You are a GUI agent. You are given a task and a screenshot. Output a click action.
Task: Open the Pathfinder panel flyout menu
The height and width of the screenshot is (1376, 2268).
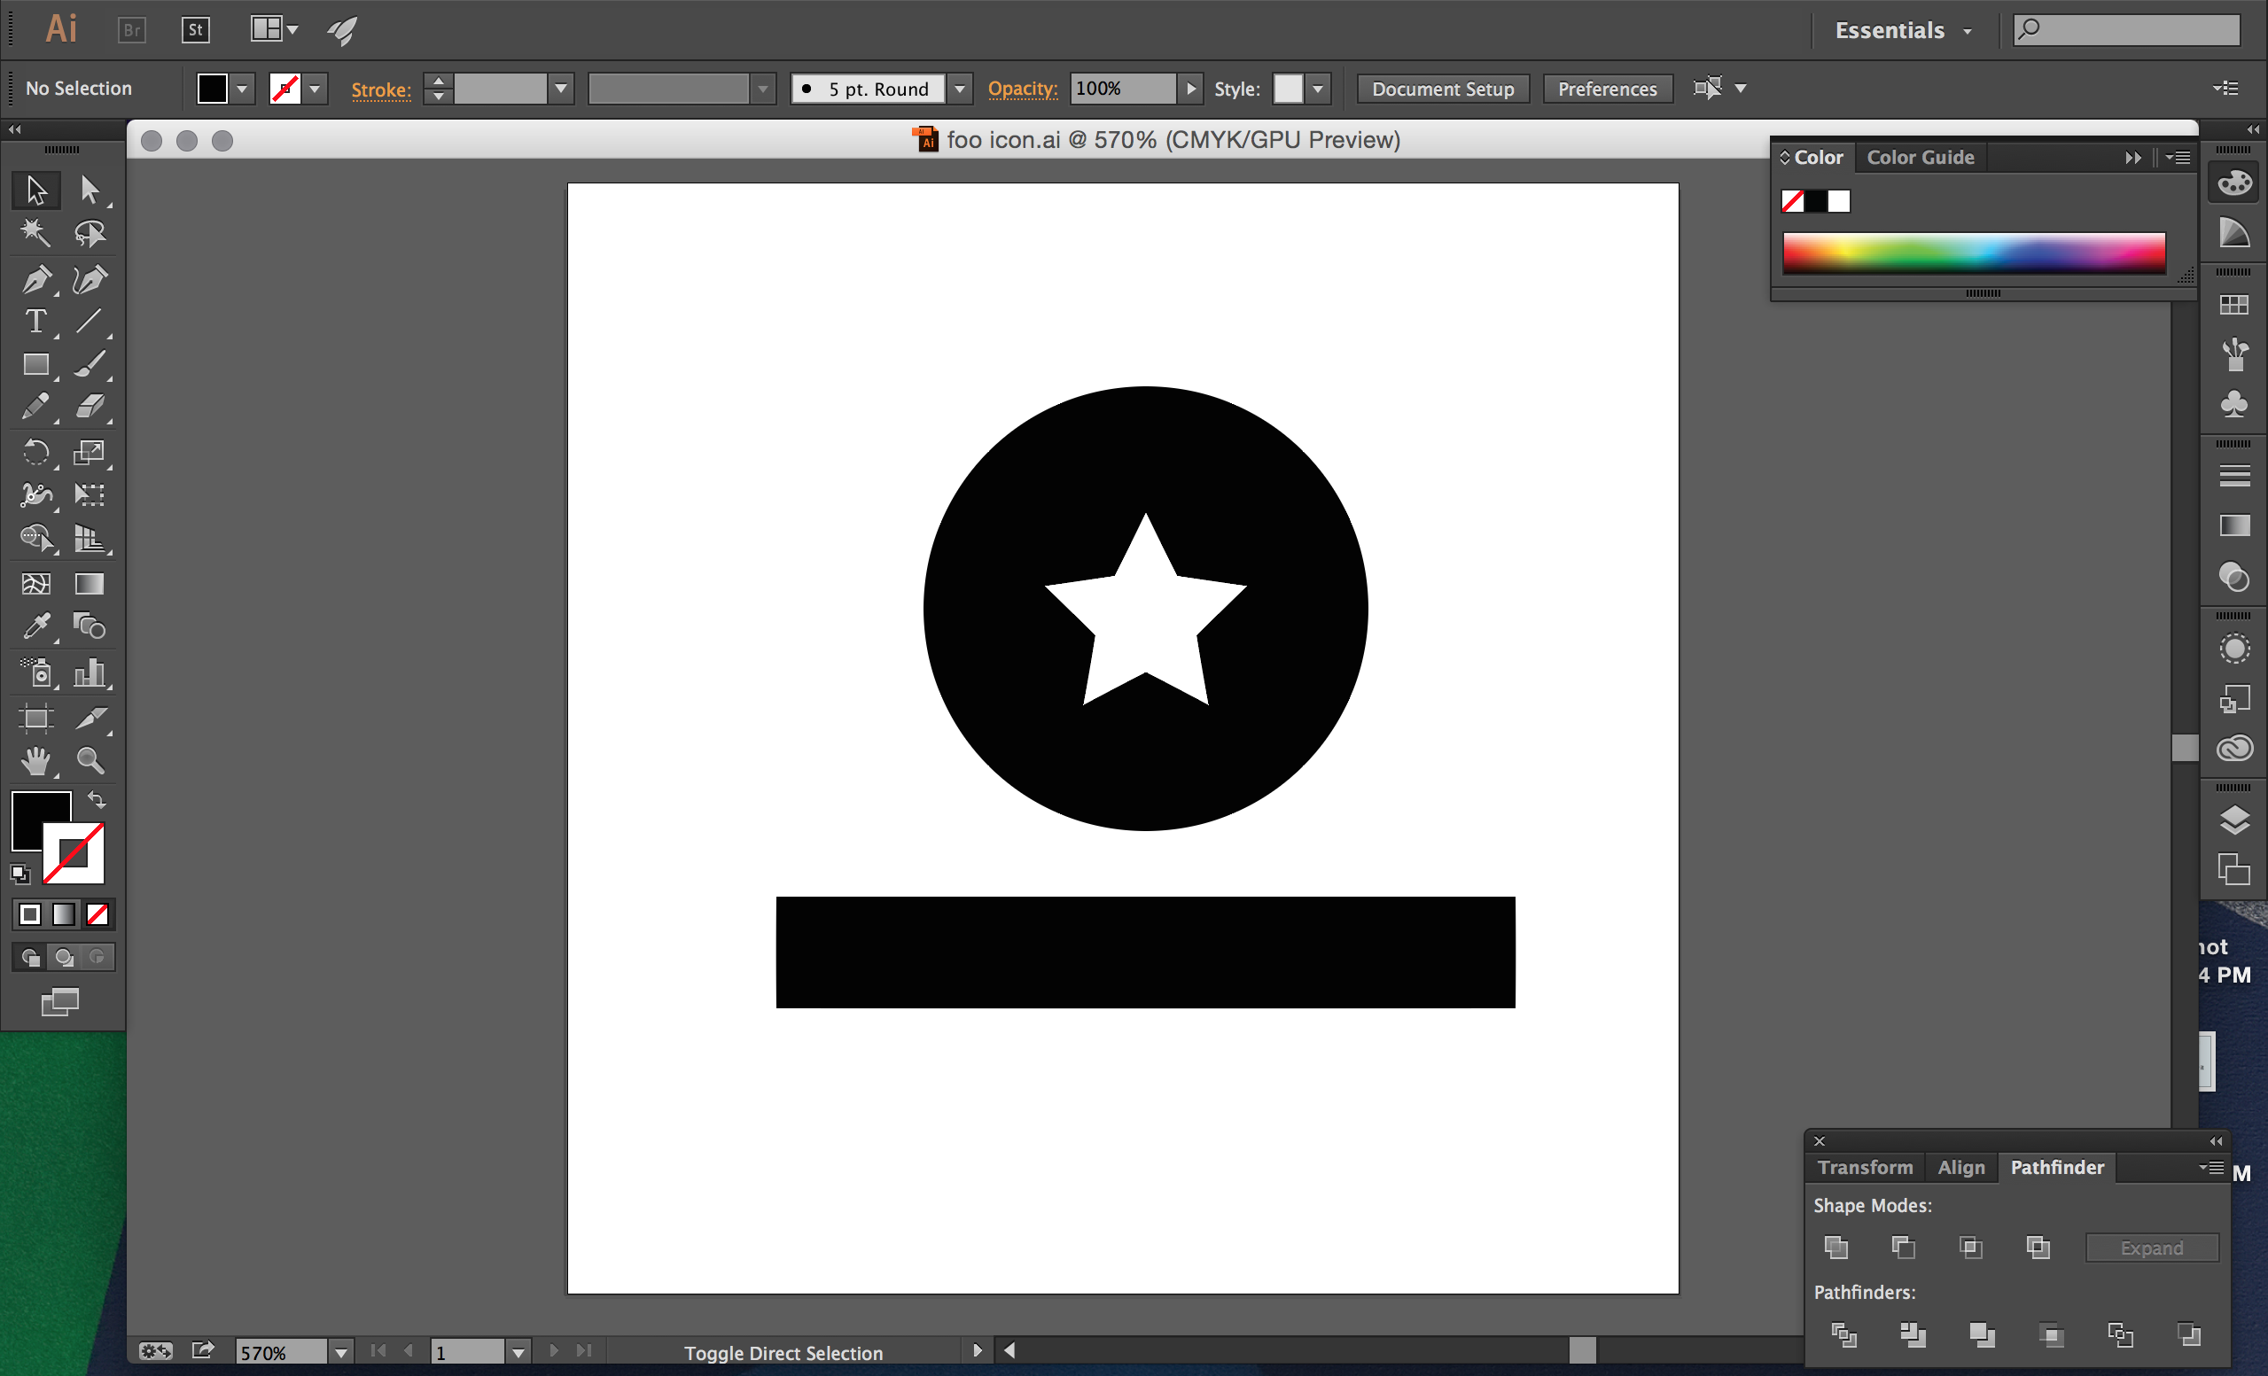(2212, 1167)
